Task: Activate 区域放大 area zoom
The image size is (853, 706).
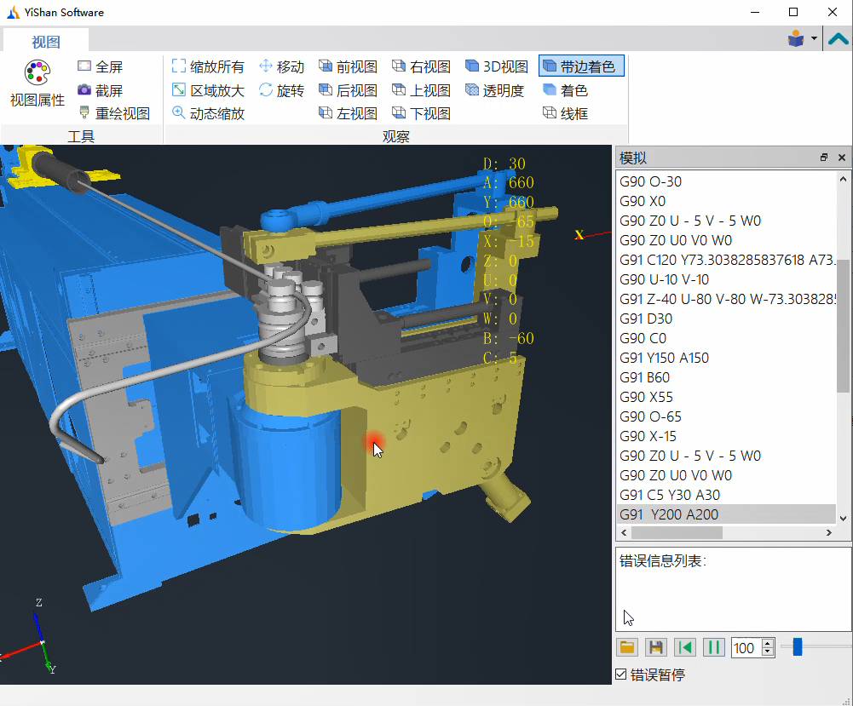Action: (208, 89)
